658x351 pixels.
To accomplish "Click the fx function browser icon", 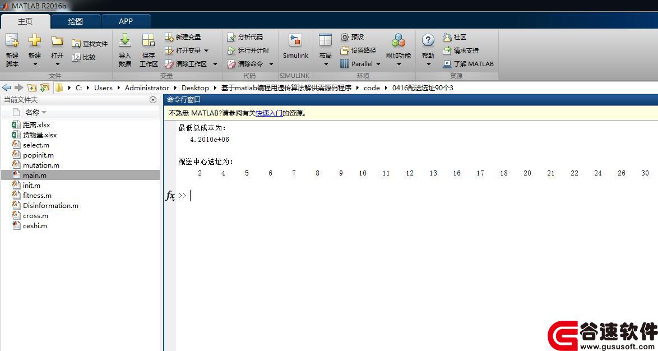I will [170, 196].
